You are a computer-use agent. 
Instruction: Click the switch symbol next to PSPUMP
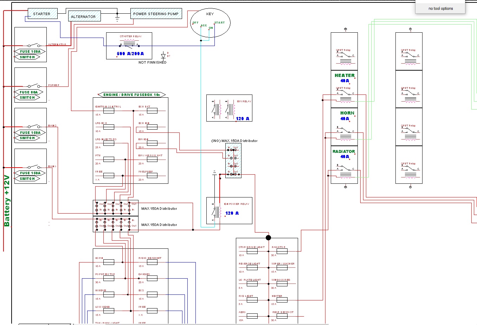pyautogui.click(x=34, y=86)
